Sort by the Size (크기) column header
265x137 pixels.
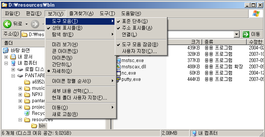pyautogui.click(x=184, y=42)
